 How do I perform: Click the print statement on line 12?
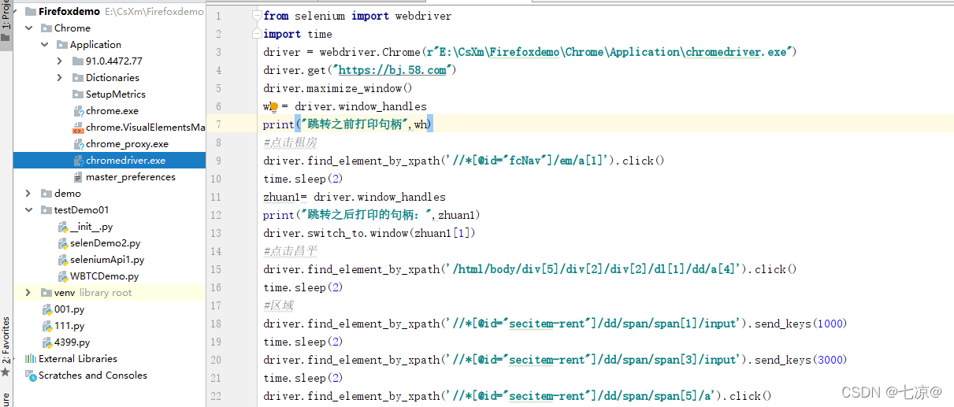(372, 215)
